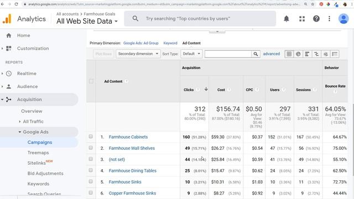
Task: Open the Keywords report in sidebar
Action: tap(38, 184)
